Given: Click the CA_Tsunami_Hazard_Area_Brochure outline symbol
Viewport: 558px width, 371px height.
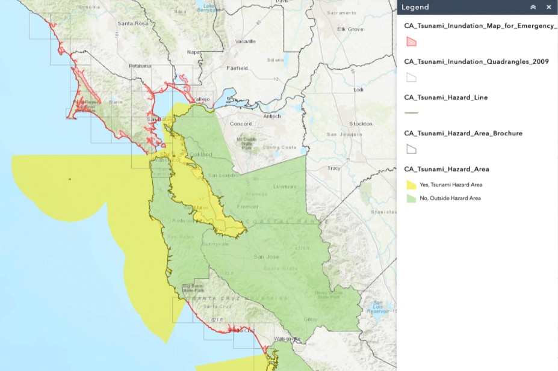Looking at the screenshot, I should 412,149.
